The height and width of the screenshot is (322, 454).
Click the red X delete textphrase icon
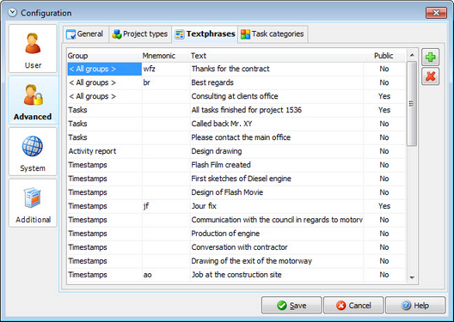point(430,76)
